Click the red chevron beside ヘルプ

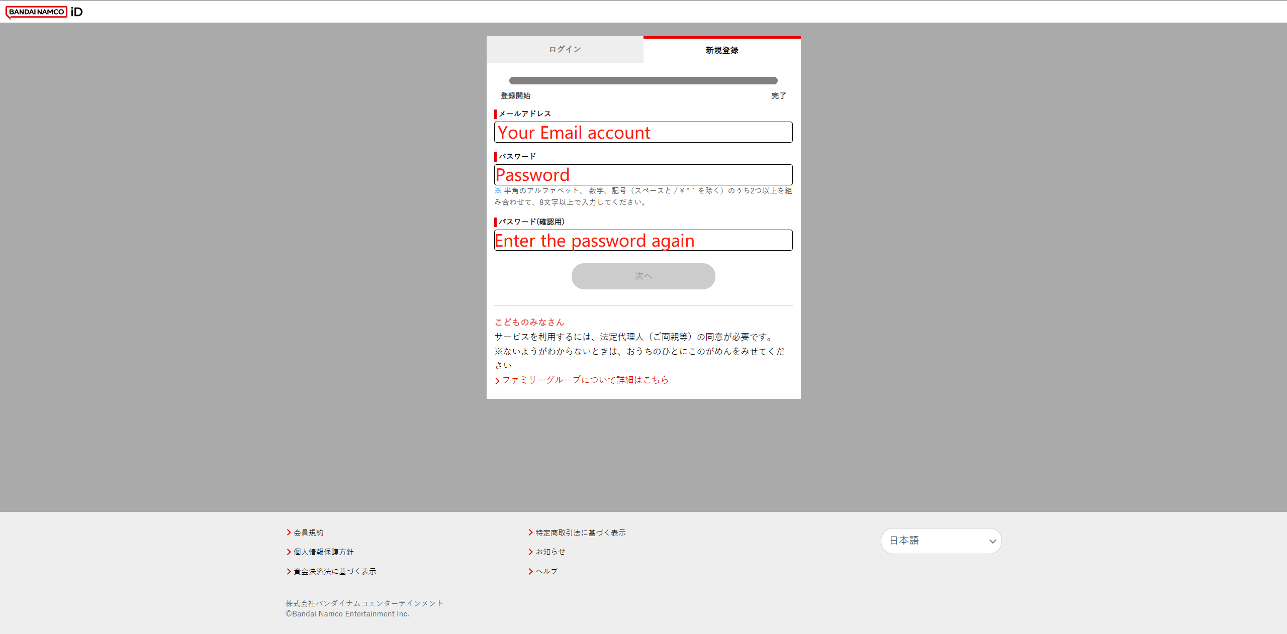pyautogui.click(x=530, y=571)
